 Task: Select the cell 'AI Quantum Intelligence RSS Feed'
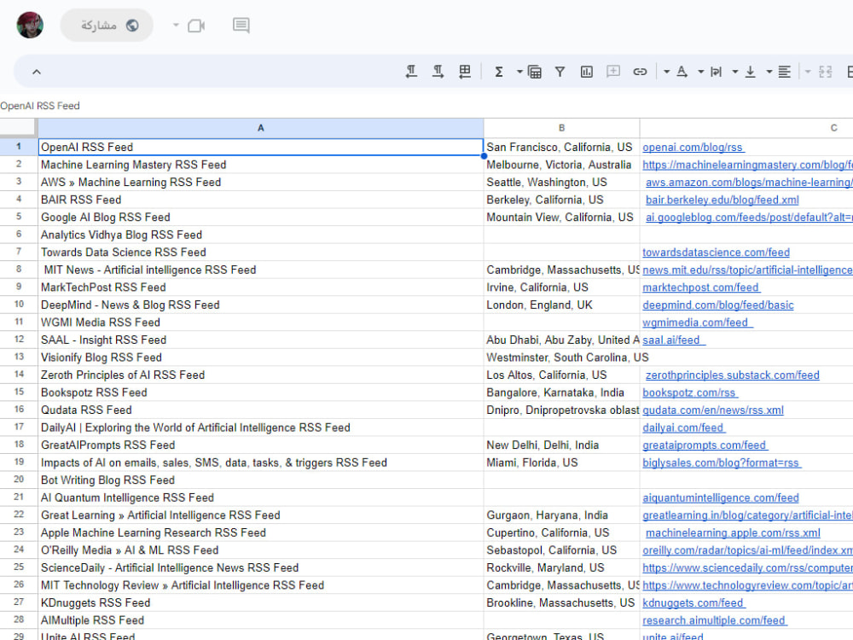click(260, 497)
